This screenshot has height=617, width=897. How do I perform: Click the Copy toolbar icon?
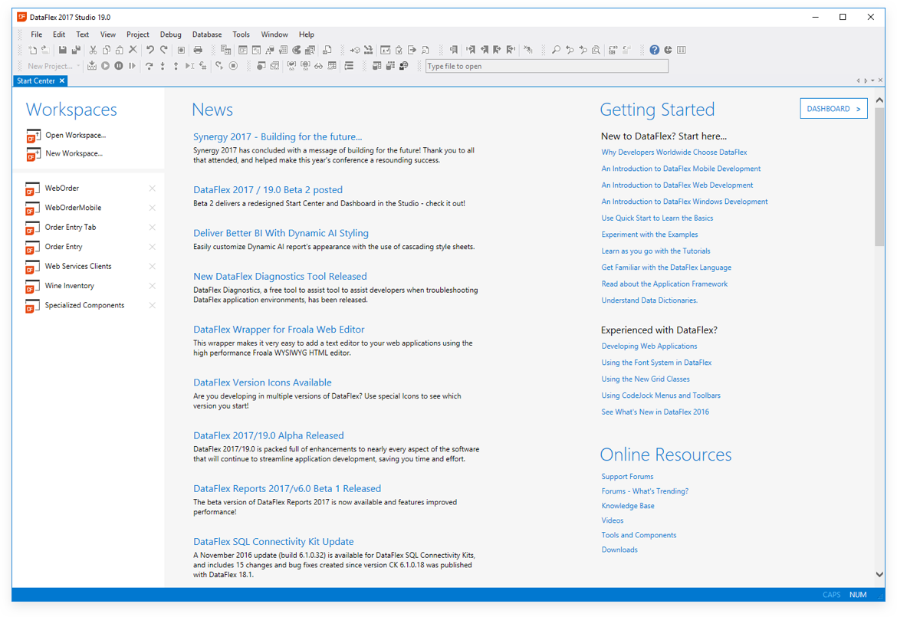point(107,50)
